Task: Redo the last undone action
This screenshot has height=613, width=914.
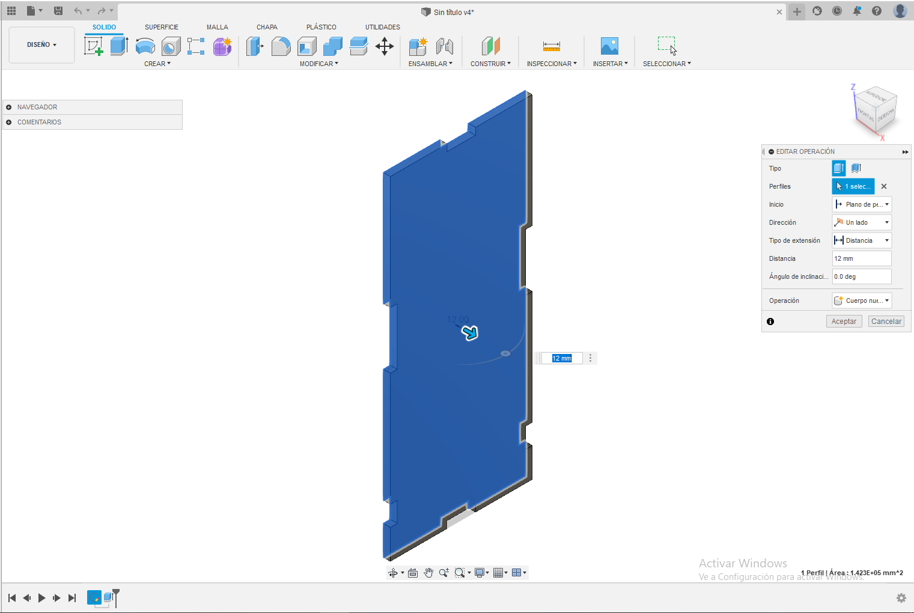Action: tap(102, 11)
